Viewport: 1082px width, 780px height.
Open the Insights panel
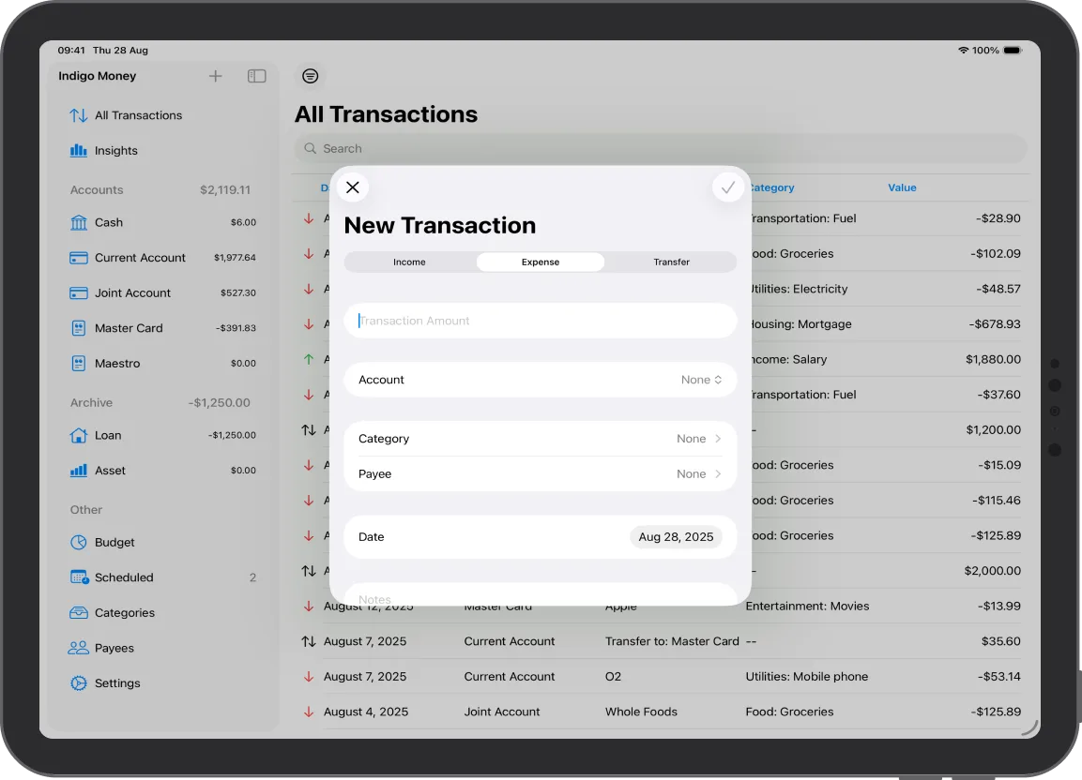pos(119,150)
